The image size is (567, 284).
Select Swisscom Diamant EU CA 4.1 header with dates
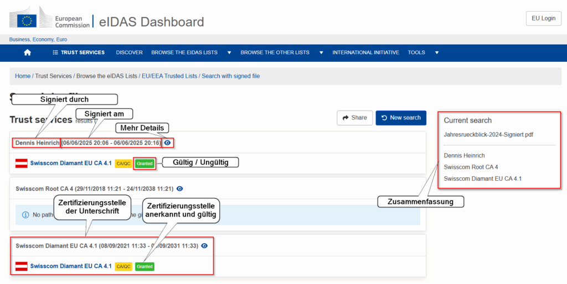107,246
